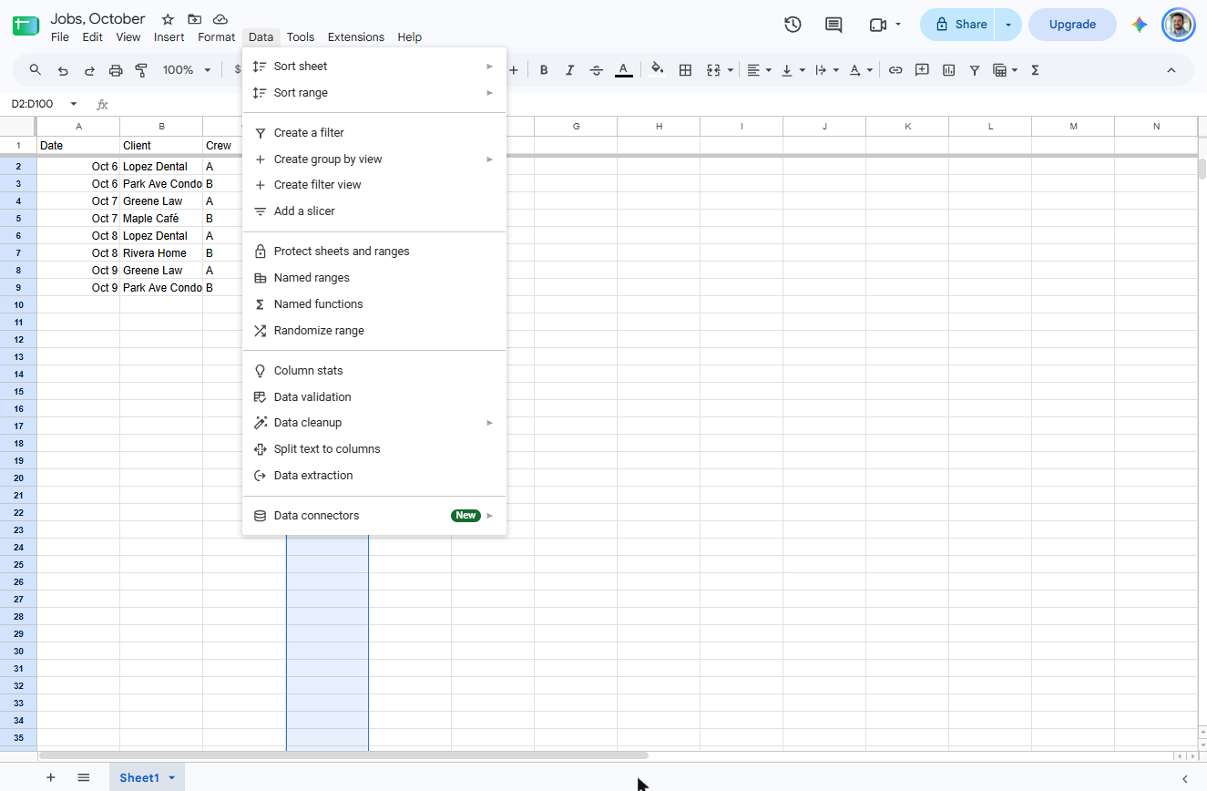Open the zoom level dropdown
Image resolution: width=1207 pixels, height=791 pixels.
point(187,70)
